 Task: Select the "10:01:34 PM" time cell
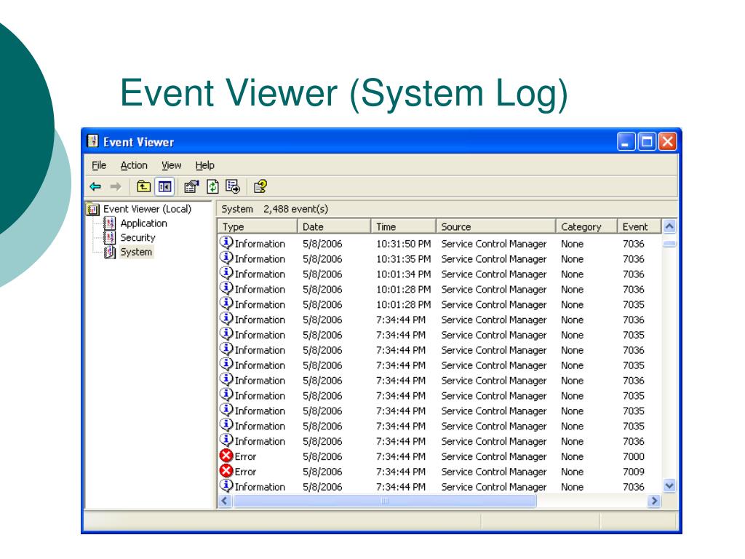click(403, 274)
